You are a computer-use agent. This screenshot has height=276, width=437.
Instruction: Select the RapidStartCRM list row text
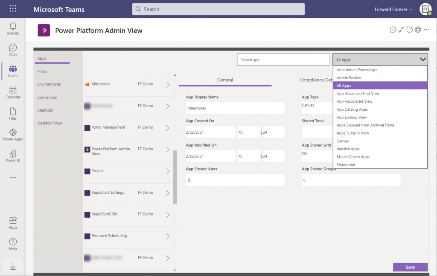[x=104, y=214]
